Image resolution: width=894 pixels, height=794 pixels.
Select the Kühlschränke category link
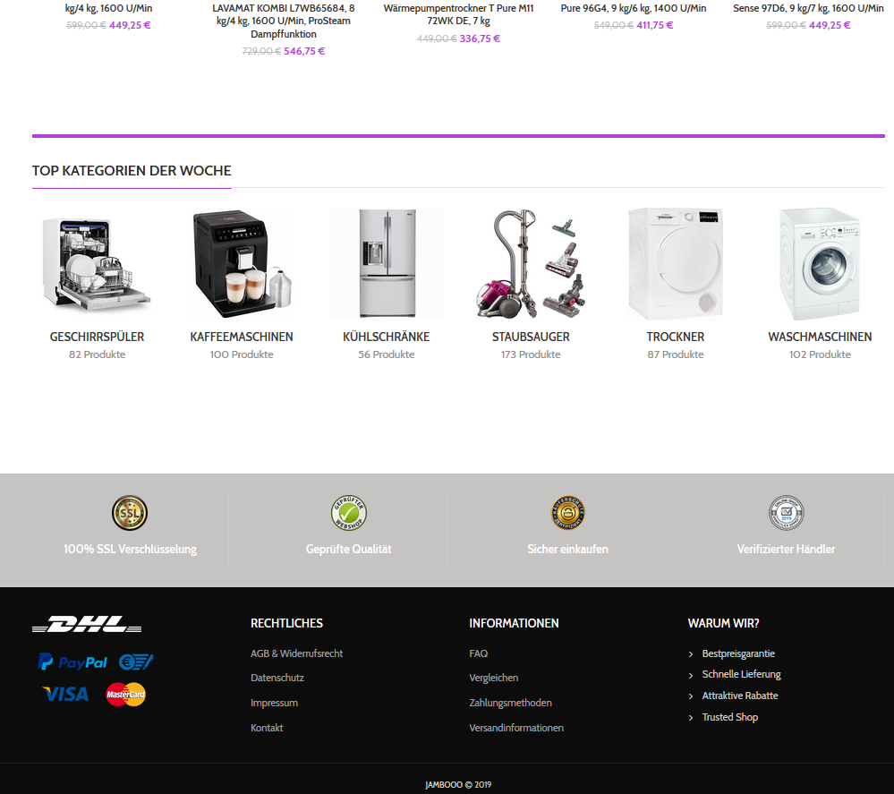386,337
